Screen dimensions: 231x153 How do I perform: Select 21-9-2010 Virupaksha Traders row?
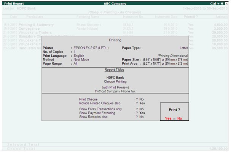(115, 32)
